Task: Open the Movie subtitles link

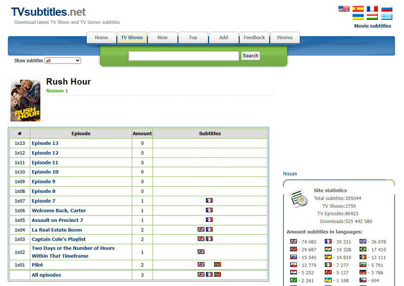Action: pyautogui.click(x=373, y=26)
